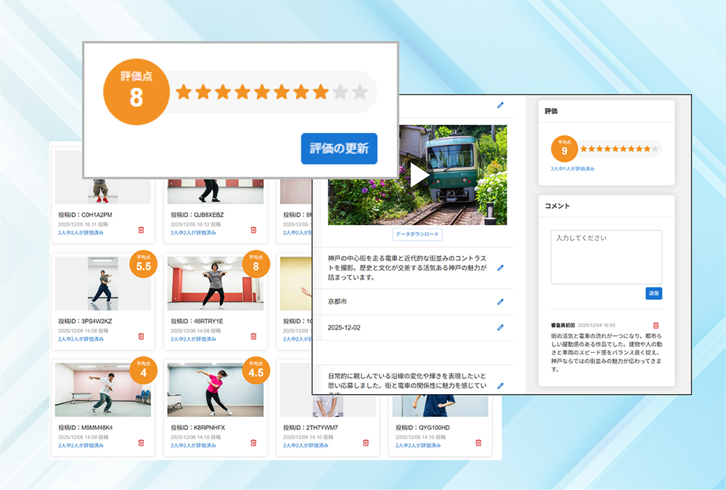Edit the 京都市 field with the pencil icon
The height and width of the screenshot is (490, 726).
[500, 301]
